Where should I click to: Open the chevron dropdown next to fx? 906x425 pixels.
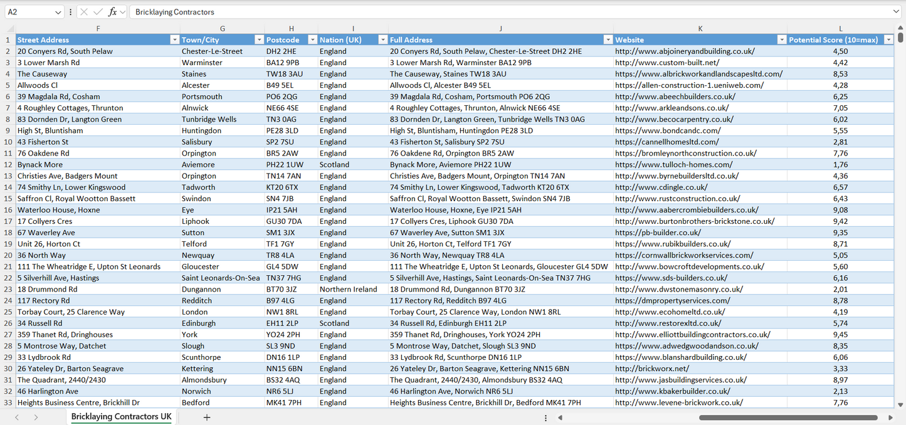[122, 12]
